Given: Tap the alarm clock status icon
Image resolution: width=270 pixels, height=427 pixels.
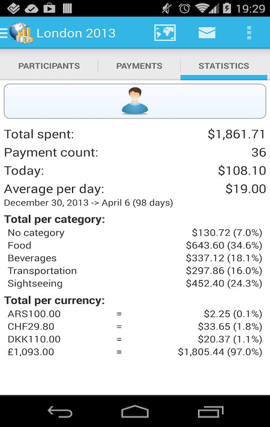Looking at the screenshot, I should [184, 9].
